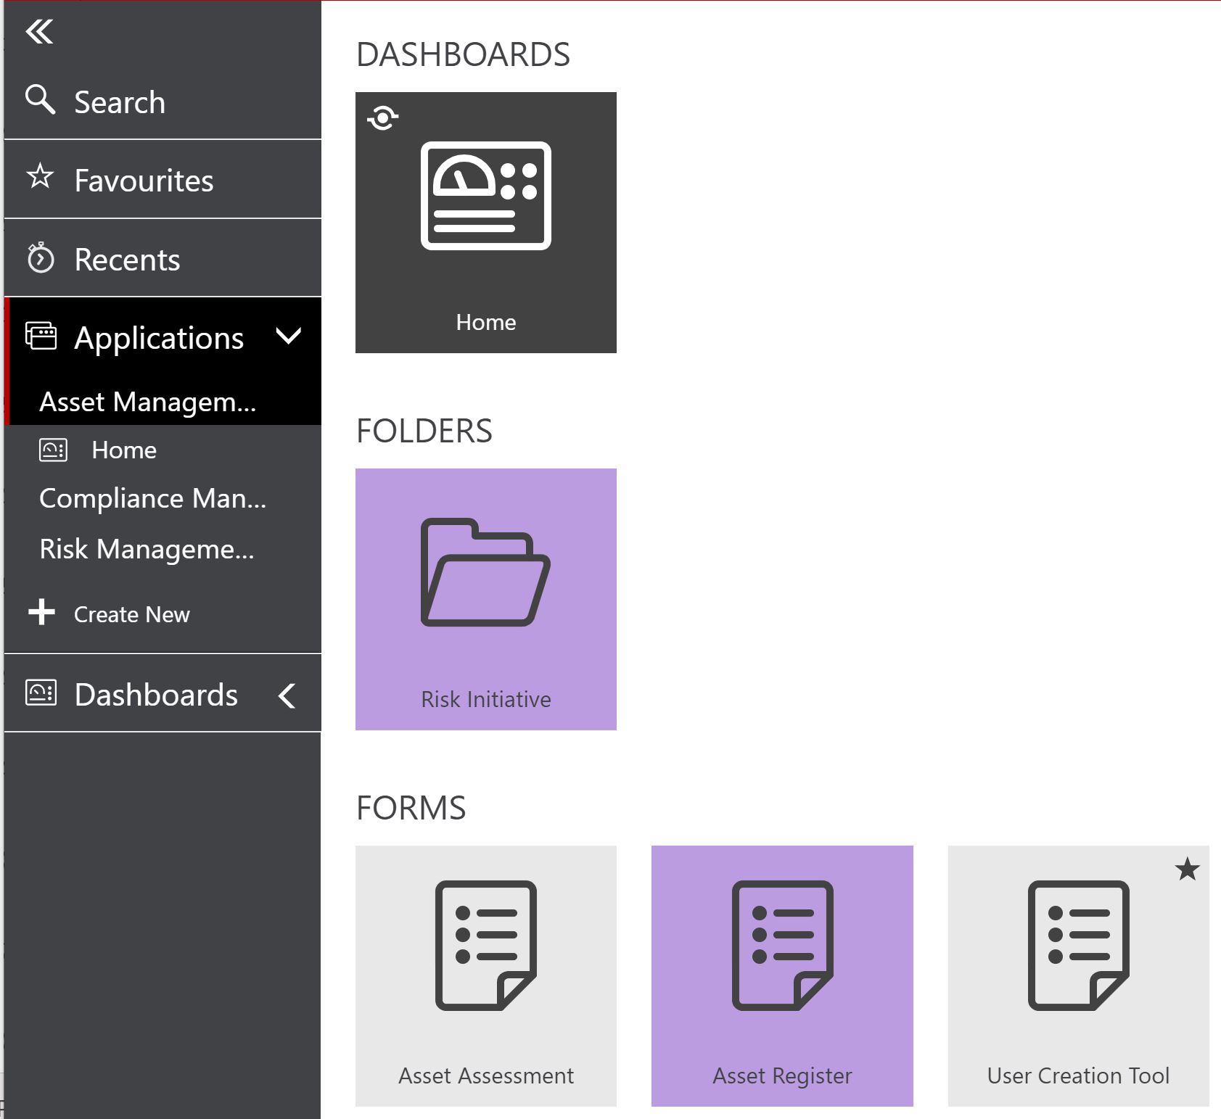Select the Asset Management application entry
Screen dimensions: 1221x1119
pos(147,401)
